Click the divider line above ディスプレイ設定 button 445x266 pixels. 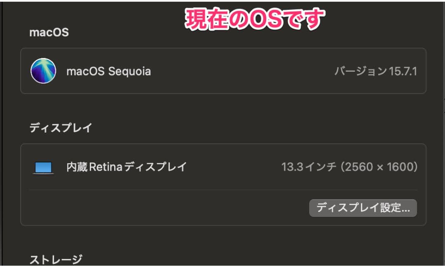point(222,190)
